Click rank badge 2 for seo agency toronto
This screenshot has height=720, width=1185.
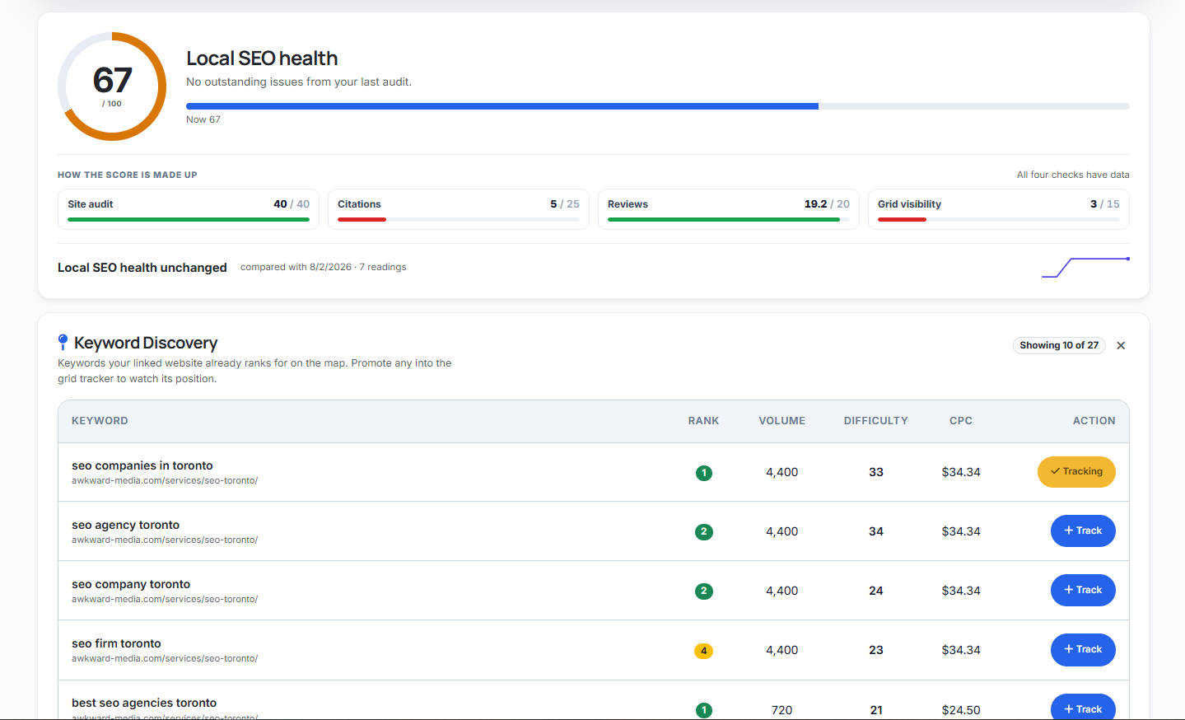[x=703, y=532]
